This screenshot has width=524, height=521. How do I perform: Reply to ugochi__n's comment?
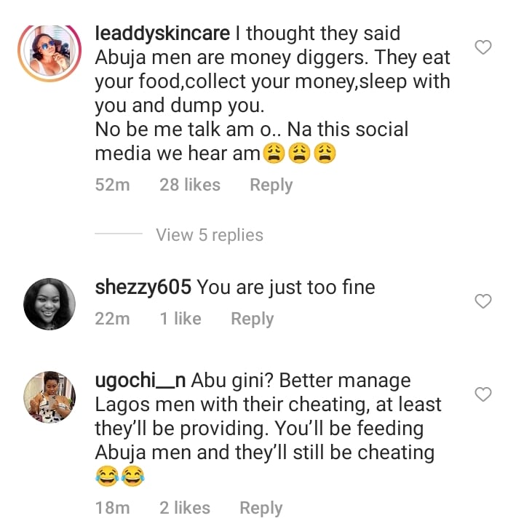pos(261,508)
